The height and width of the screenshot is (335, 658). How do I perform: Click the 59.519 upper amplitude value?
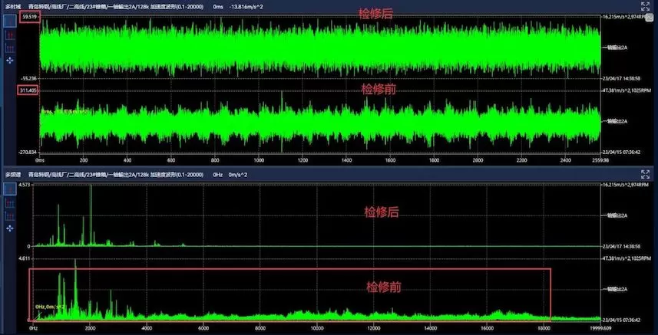click(x=30, y=16)
